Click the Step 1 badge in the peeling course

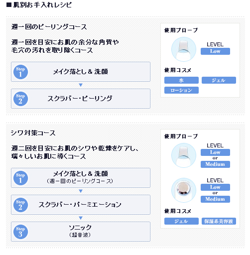pyautogui.click(x=20, y=72)
